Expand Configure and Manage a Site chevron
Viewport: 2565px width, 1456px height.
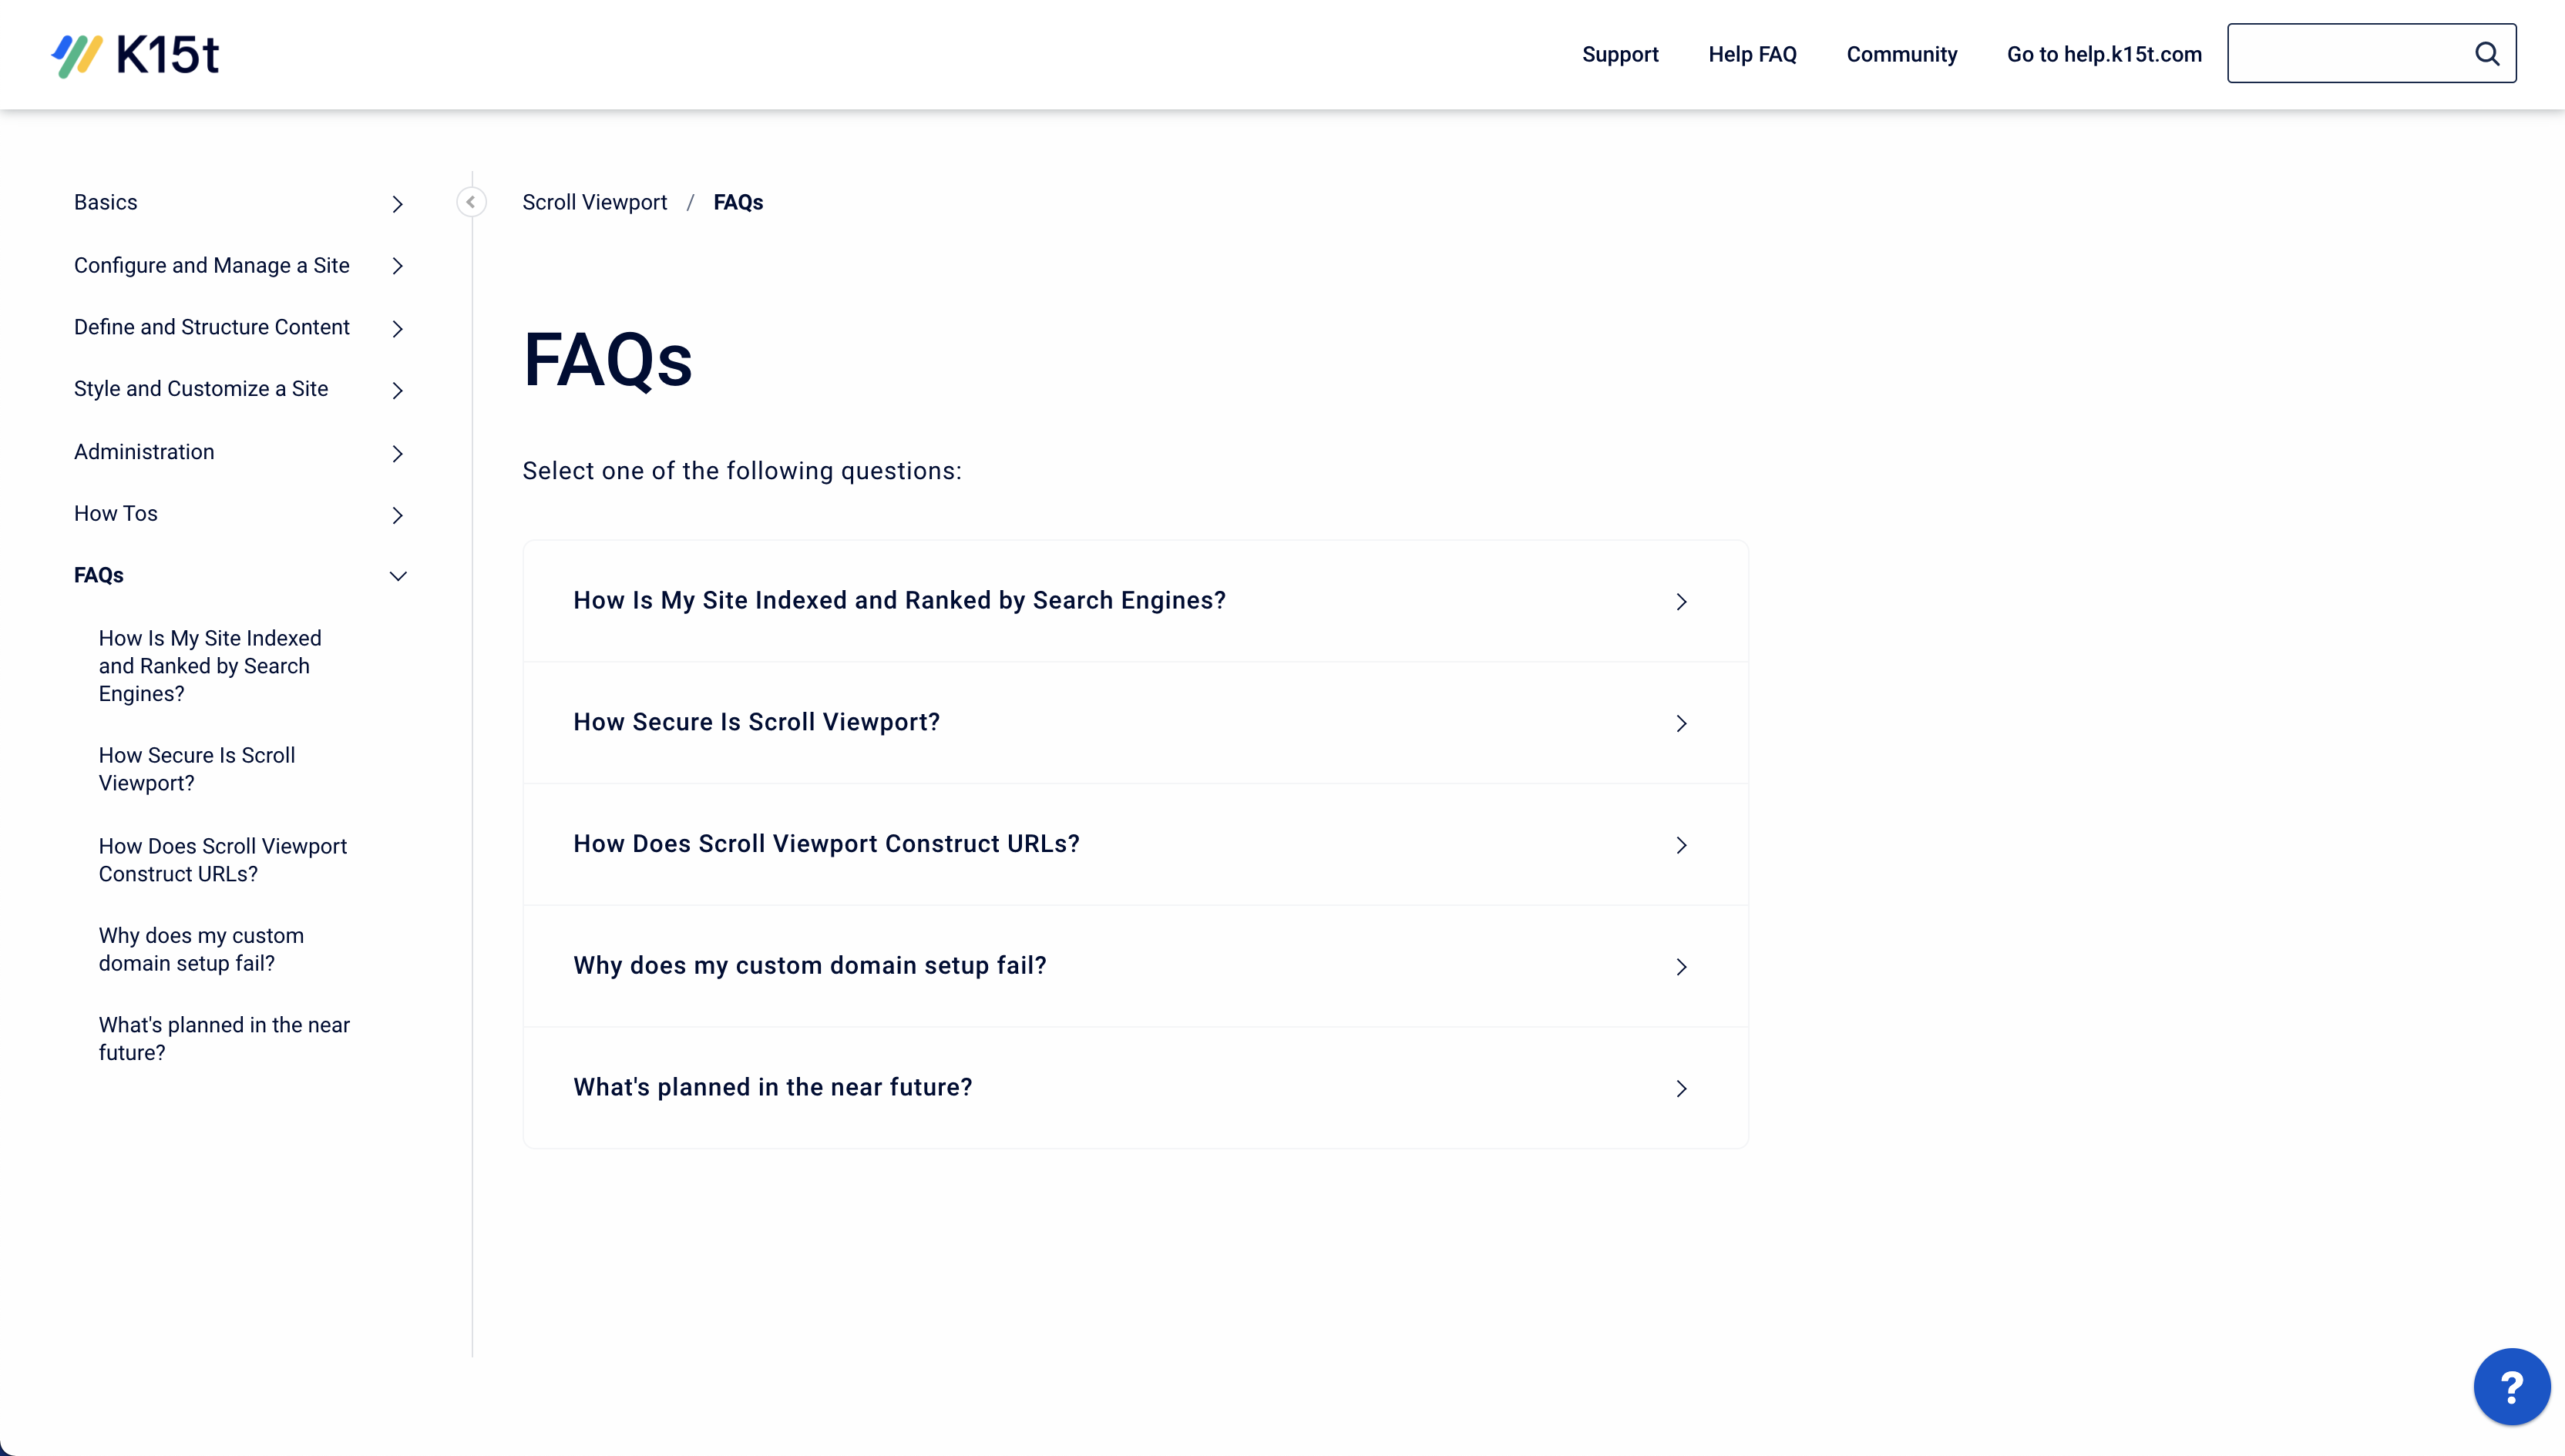click(x=397, y=266)
